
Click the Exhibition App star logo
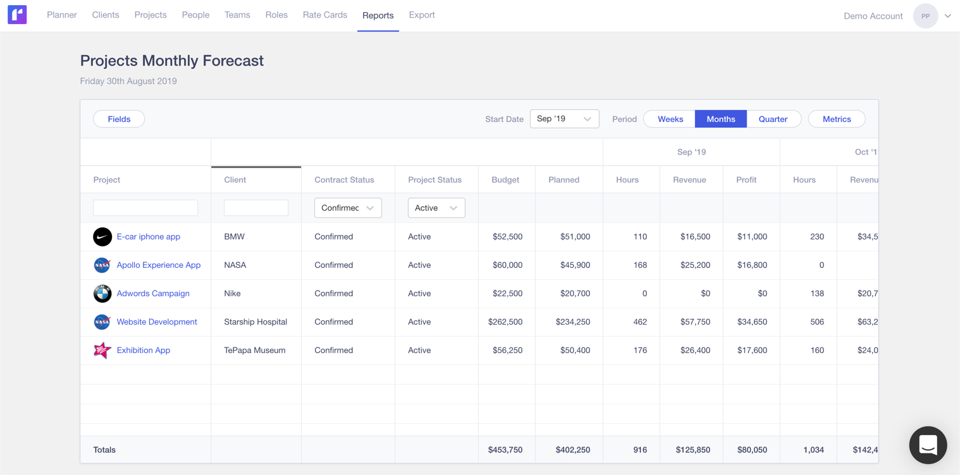(x=102, y=351)
